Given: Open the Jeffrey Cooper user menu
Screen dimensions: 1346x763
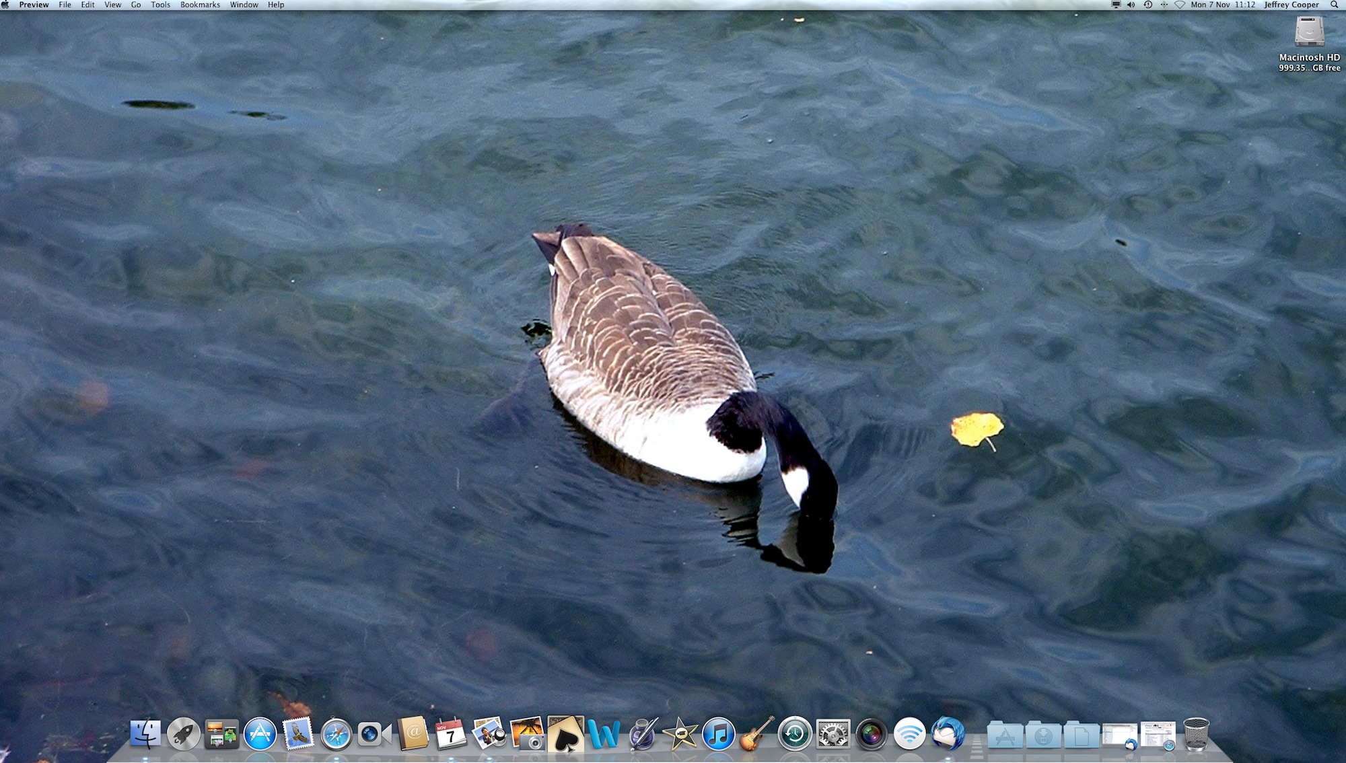Looking at the screenshot, I should [1291, 5].
